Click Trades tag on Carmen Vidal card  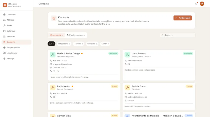click(114, 116)
